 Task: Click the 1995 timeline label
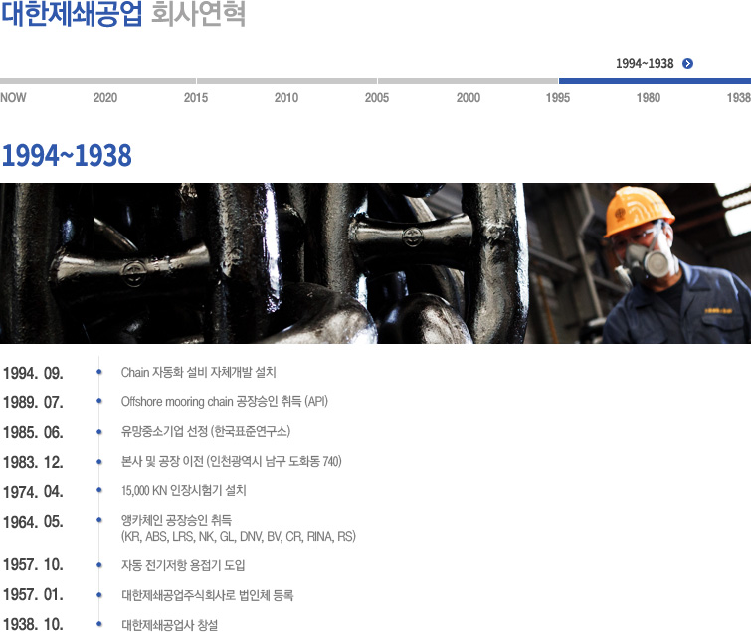point(558,98)
